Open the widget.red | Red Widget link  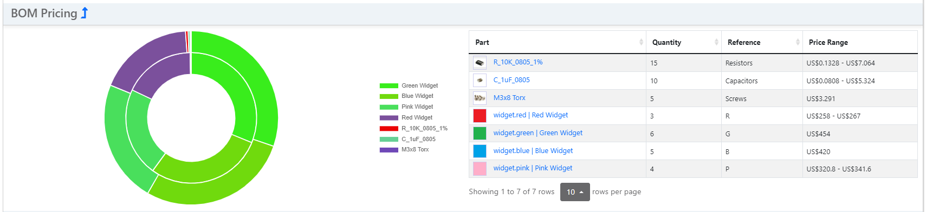point(530,115)
